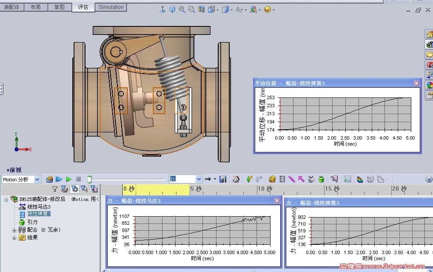Click the normal-to view orientation icon
433x272 pixels.
[x=162, y=9]
